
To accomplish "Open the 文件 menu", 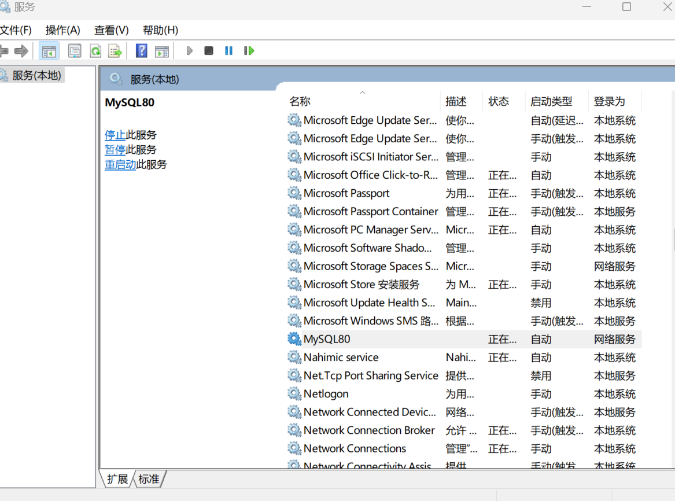I will pos(17,30).
